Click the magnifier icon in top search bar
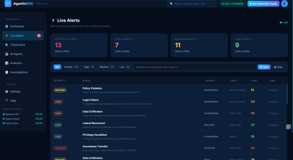293x160 pixels. click(x=171, y=4)
